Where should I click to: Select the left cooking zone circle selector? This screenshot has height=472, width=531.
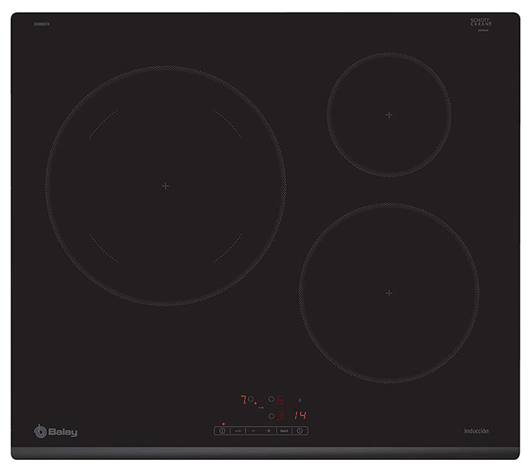click(251, 399)
